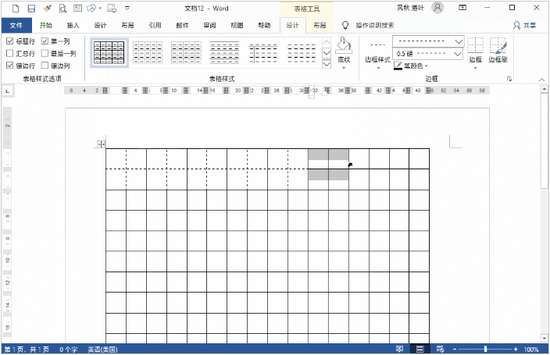Click 第1页，共1页 page indicator
This screenshot has width=550, height=355.
click(27, 350)
